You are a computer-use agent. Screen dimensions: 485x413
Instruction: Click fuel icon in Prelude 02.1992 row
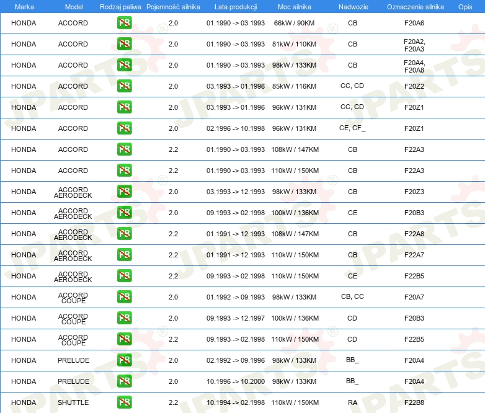[124, 360]
